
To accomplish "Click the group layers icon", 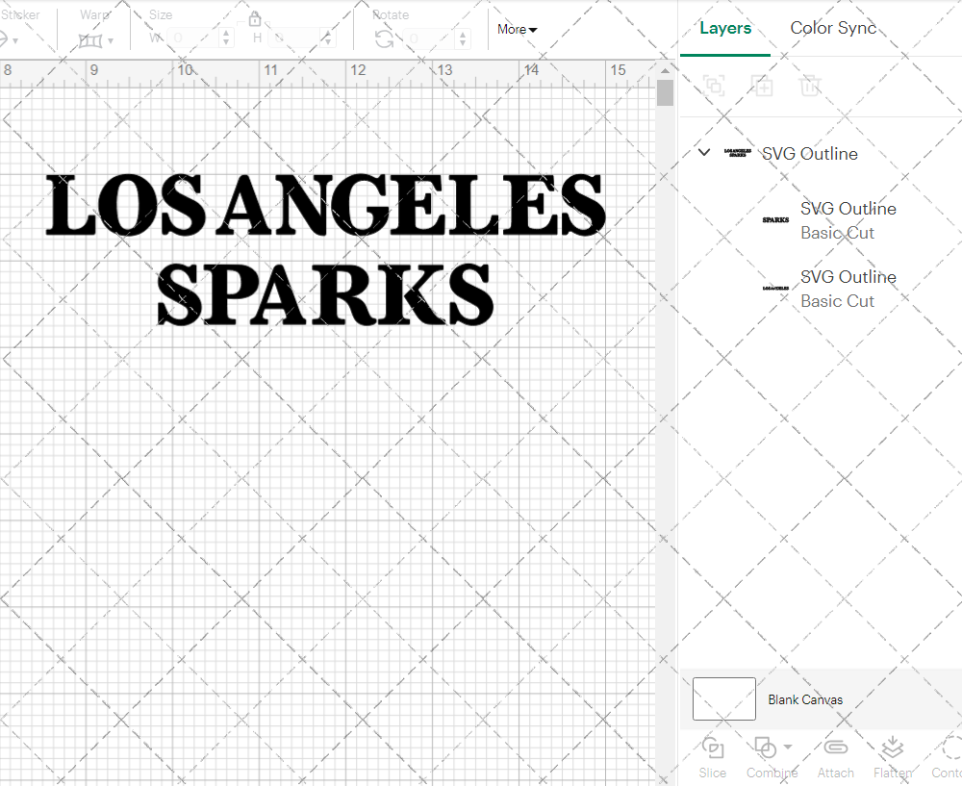I will [714, 86].
